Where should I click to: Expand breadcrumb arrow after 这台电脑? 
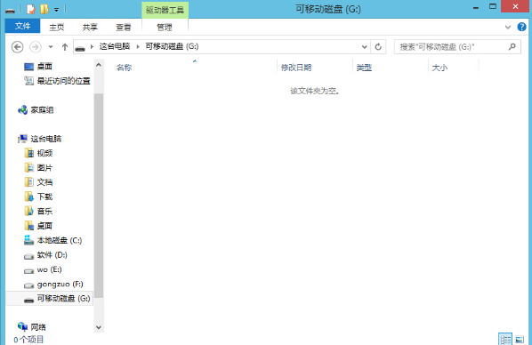(138, 47)
